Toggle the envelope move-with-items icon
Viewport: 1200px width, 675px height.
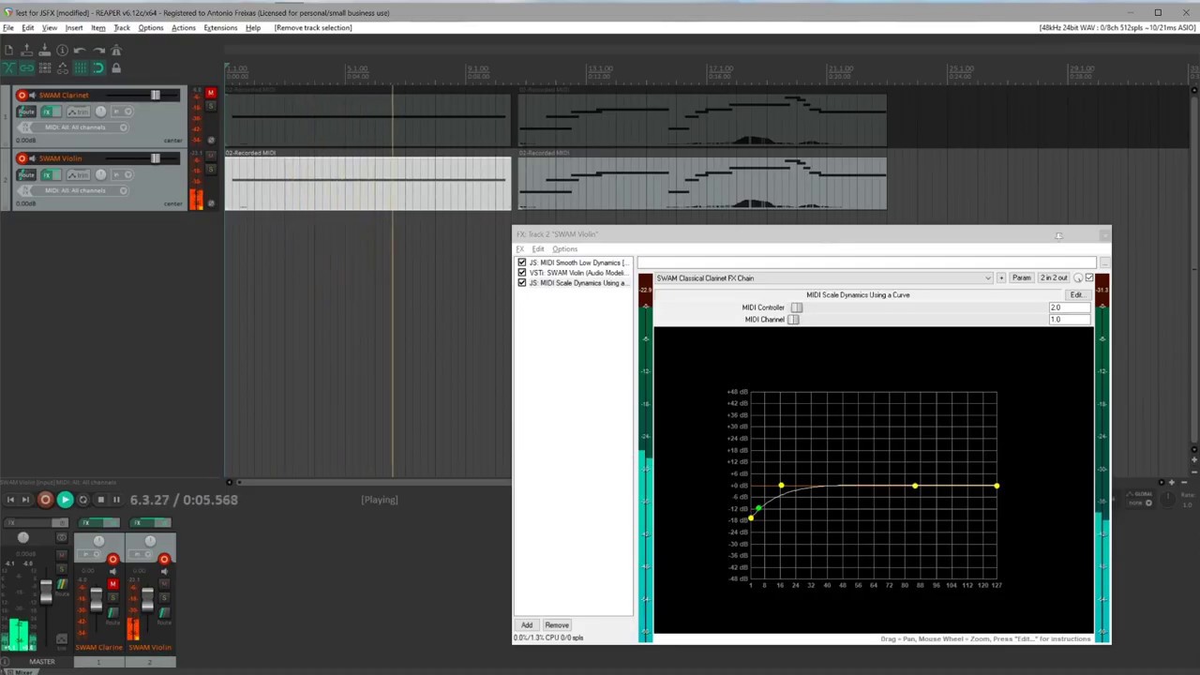(x=62, y=68)
